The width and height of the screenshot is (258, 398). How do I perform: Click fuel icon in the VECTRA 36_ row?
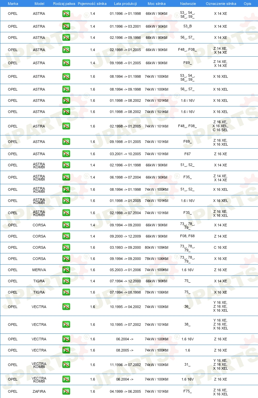66,307
